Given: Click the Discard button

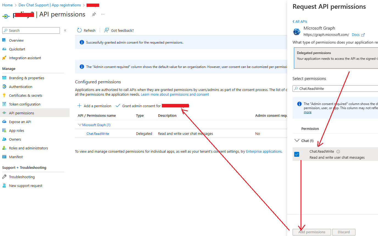Looking at the screenshot, I should (344, 232).
